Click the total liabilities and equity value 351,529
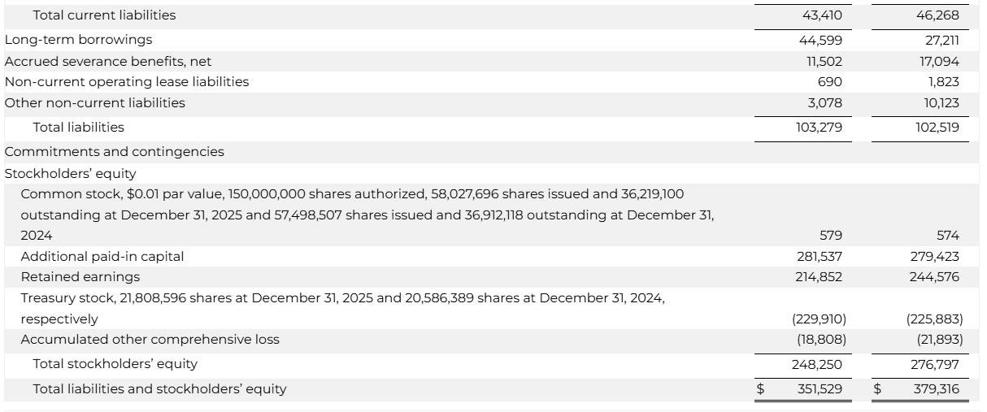Image resolution: width=987 pixels, height=412 pixels. pyautogui.click(x=819, y=389)
